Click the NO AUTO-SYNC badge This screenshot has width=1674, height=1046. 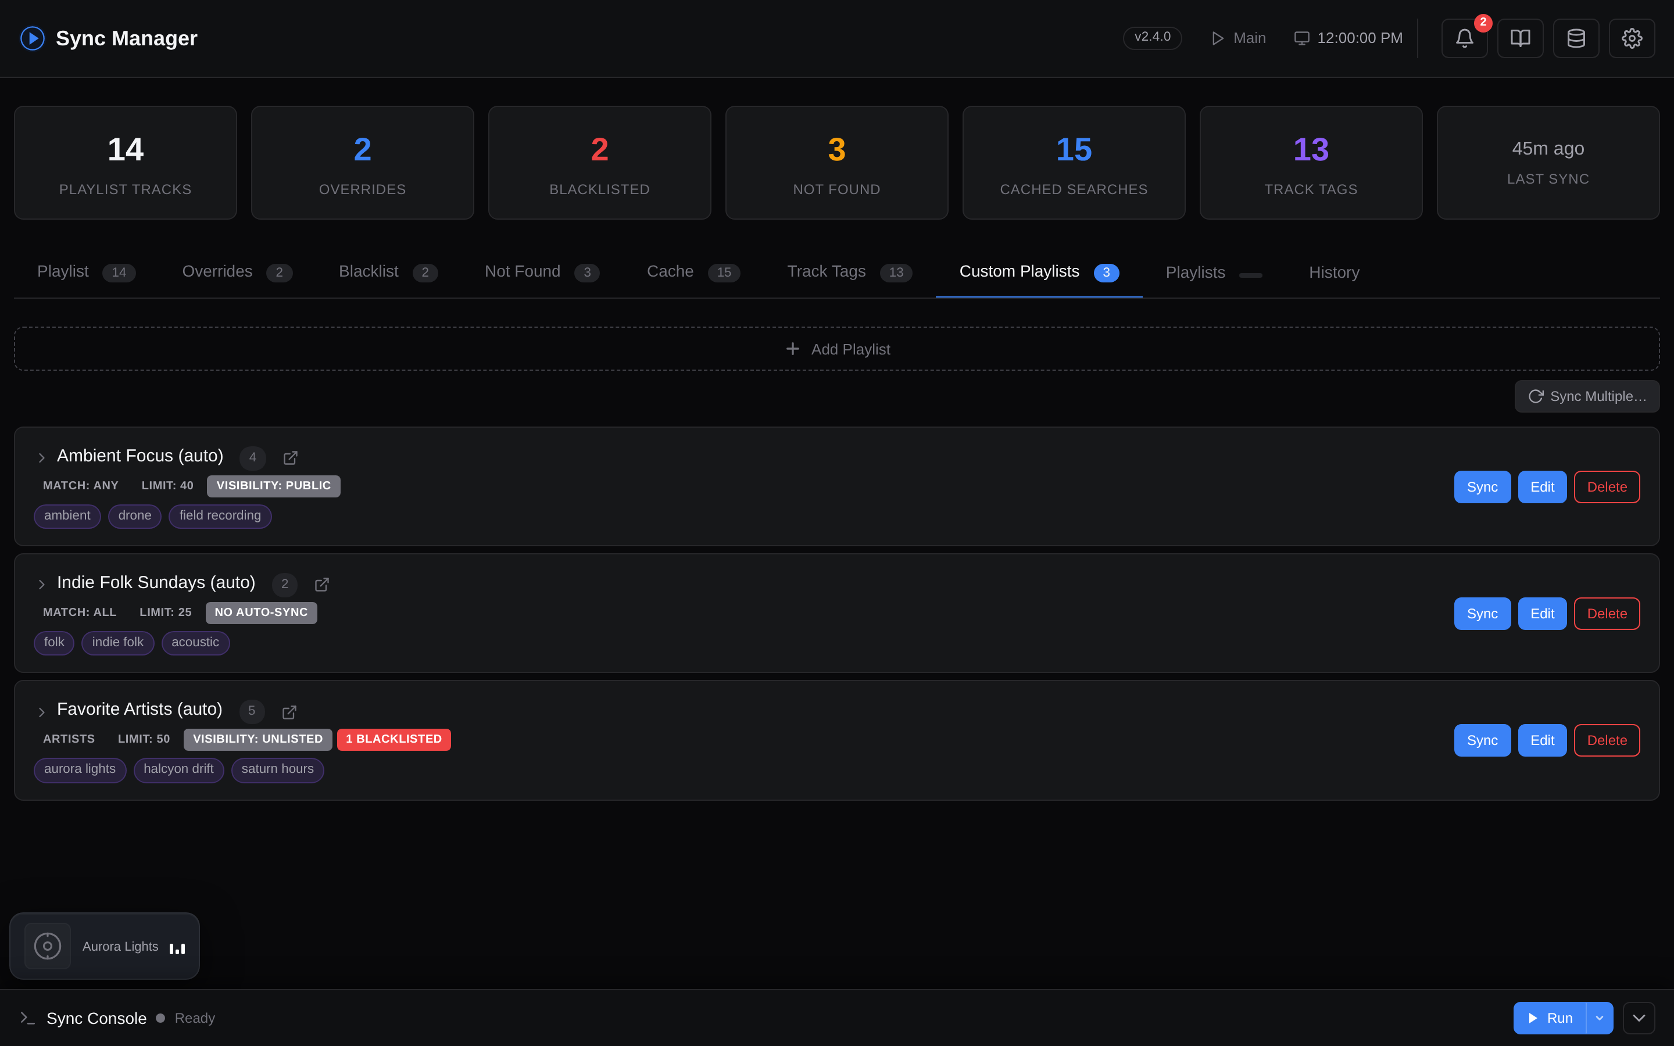pos(261,613)
